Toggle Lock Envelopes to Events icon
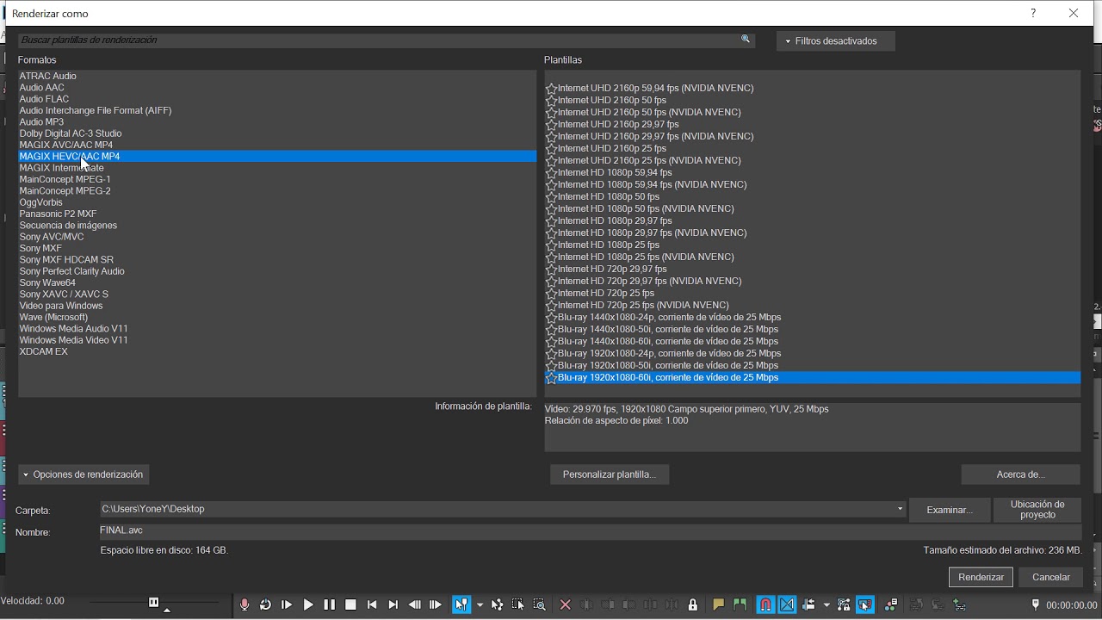The height and width of the screenshot is (620, 1102). (843, 605)
